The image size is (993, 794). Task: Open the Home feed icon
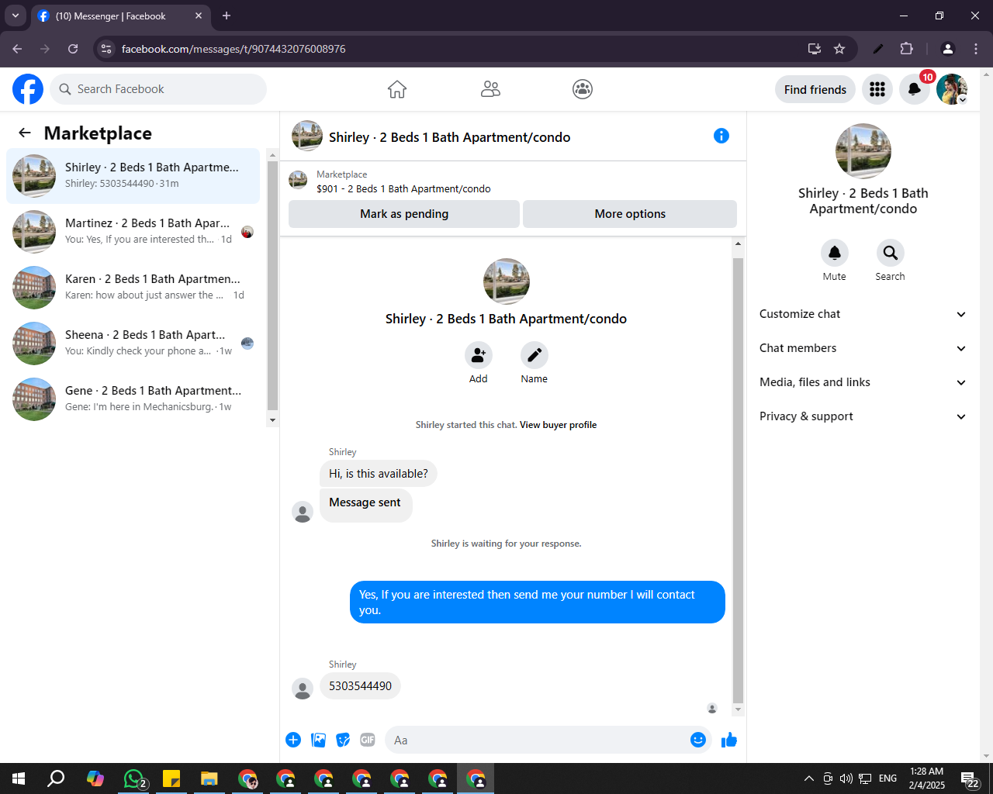pos(397,89)
